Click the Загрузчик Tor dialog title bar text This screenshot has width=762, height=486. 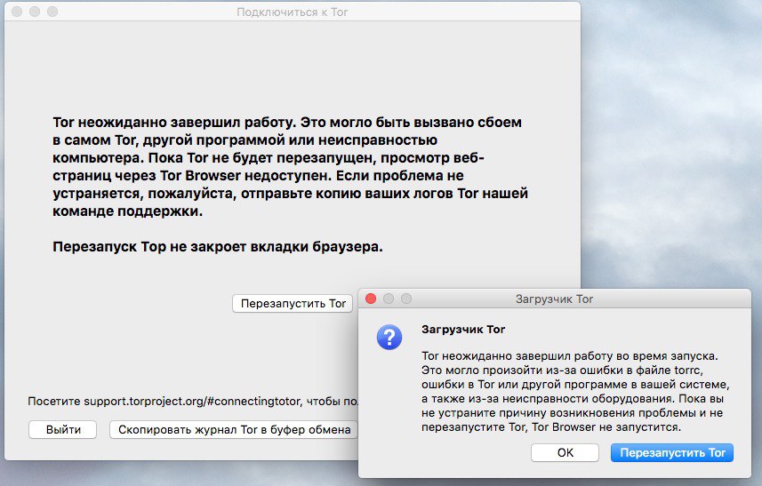(x=554, y=299)
